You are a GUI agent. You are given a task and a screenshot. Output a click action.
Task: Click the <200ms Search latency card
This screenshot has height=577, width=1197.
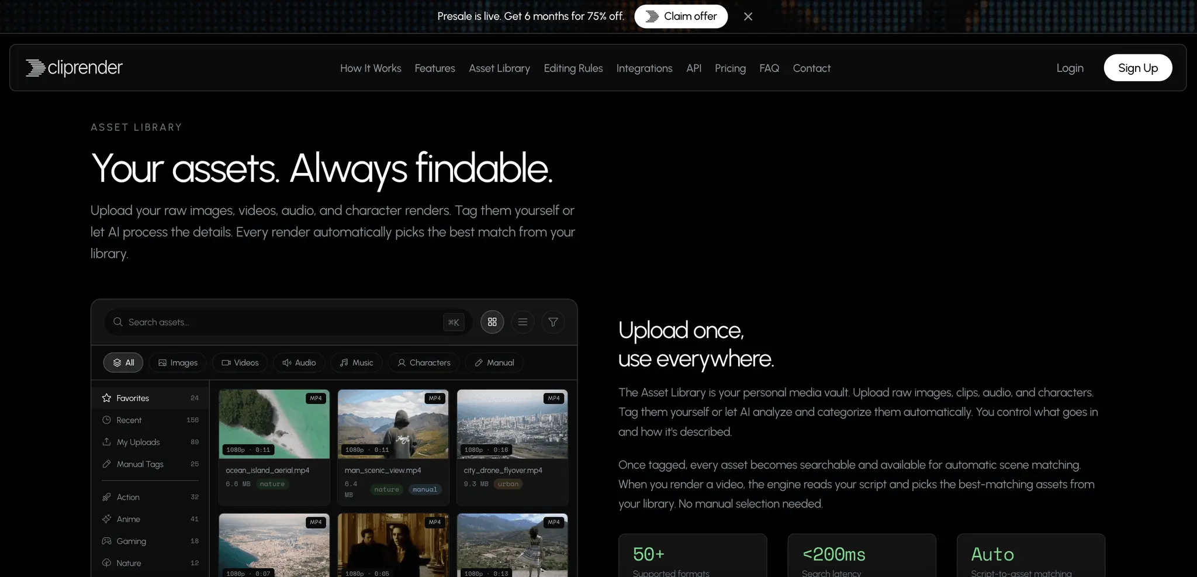click(x=862, y=555)
